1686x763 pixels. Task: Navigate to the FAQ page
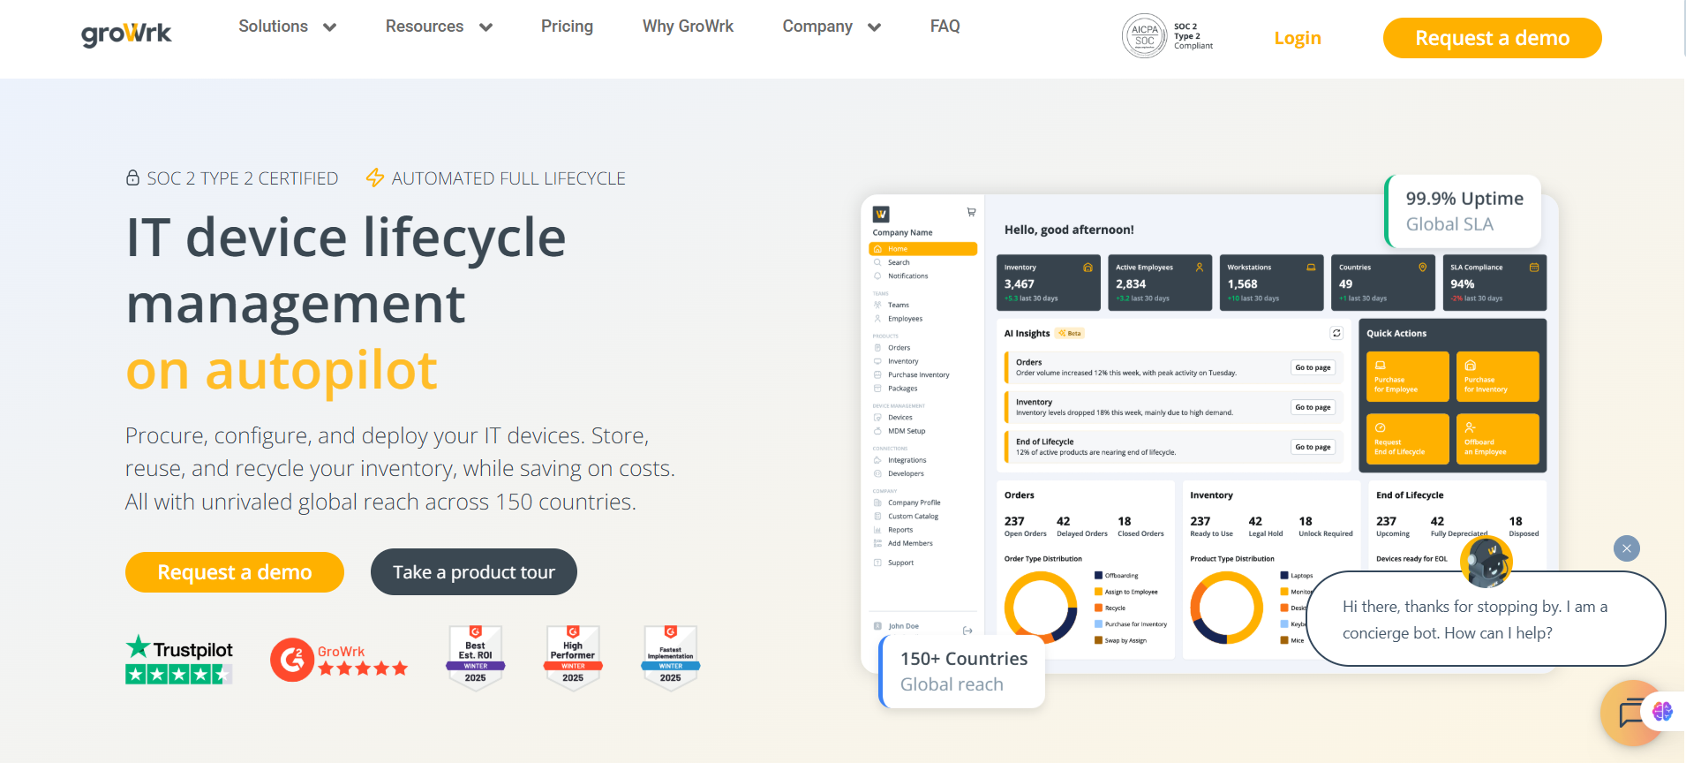pyautogui.click(x=945, y=26)
